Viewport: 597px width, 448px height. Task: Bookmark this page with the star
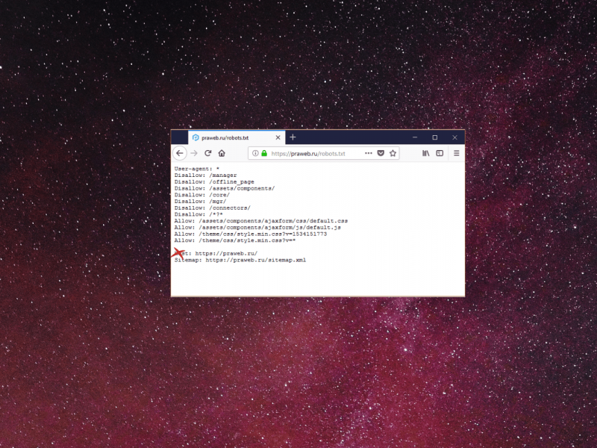coord(392,153)
